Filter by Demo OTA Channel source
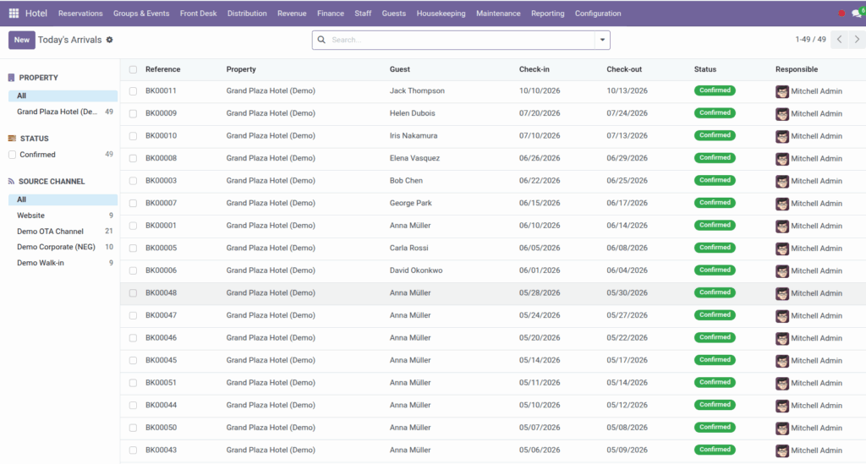 click(x=50, y=232)
